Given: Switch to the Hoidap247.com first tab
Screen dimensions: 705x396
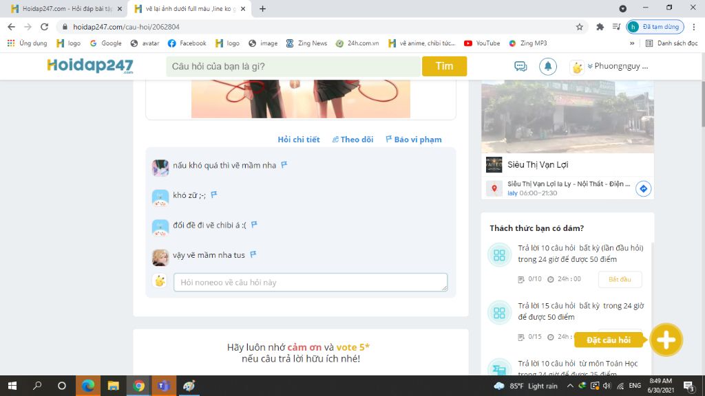Looking at the screenshot, I should point(63,8).
